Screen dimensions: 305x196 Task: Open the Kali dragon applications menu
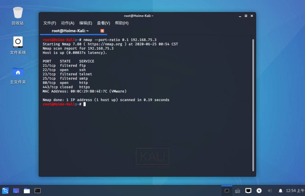[x=5, y=191]
